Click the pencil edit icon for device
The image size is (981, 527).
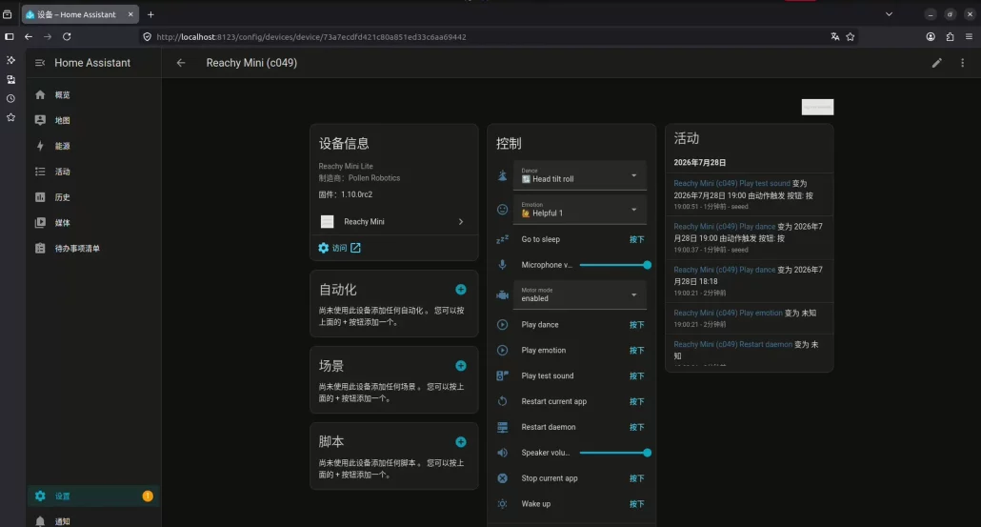(x=936, y=63)
